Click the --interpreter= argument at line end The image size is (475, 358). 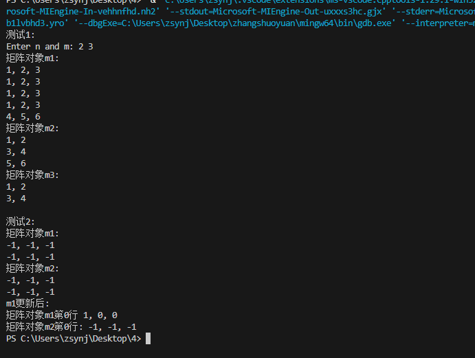[x=438, y=23]
